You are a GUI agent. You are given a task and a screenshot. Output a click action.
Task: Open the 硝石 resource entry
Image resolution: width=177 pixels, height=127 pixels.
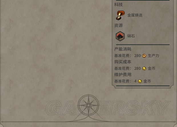click(x=131, y=36)
